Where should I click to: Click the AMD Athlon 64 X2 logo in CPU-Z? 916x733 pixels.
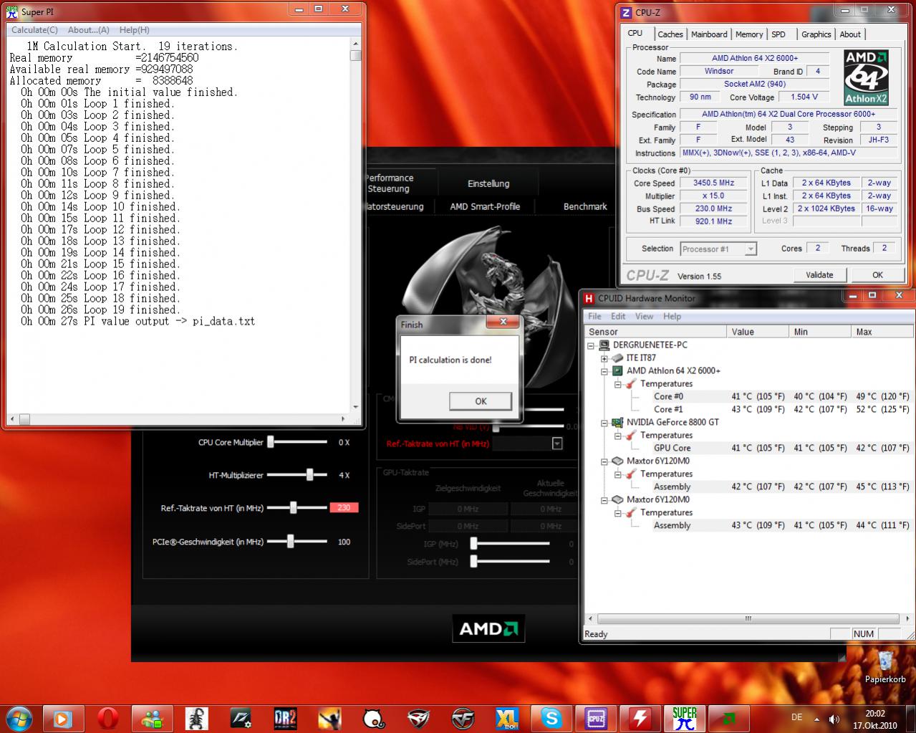click(866, 78)
